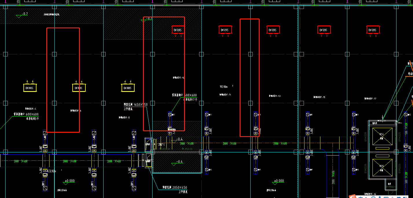413x198 pixels.
Task: Click the 'FM甲0821' door label
Action: tap(391, 187)
